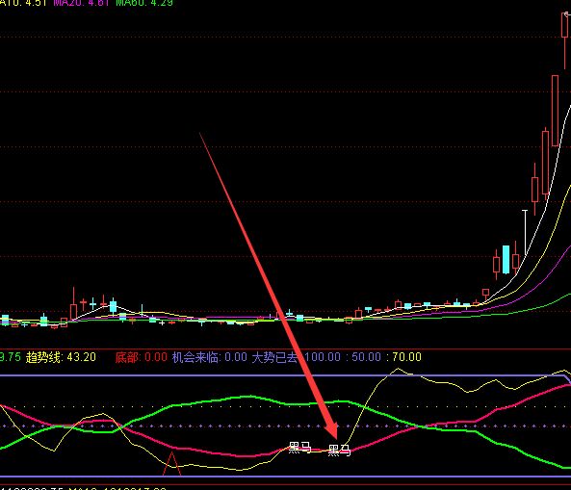Click the MA20: 4.61 moving average label
This screenshot has height=490, width=571.
coord(81,3)
